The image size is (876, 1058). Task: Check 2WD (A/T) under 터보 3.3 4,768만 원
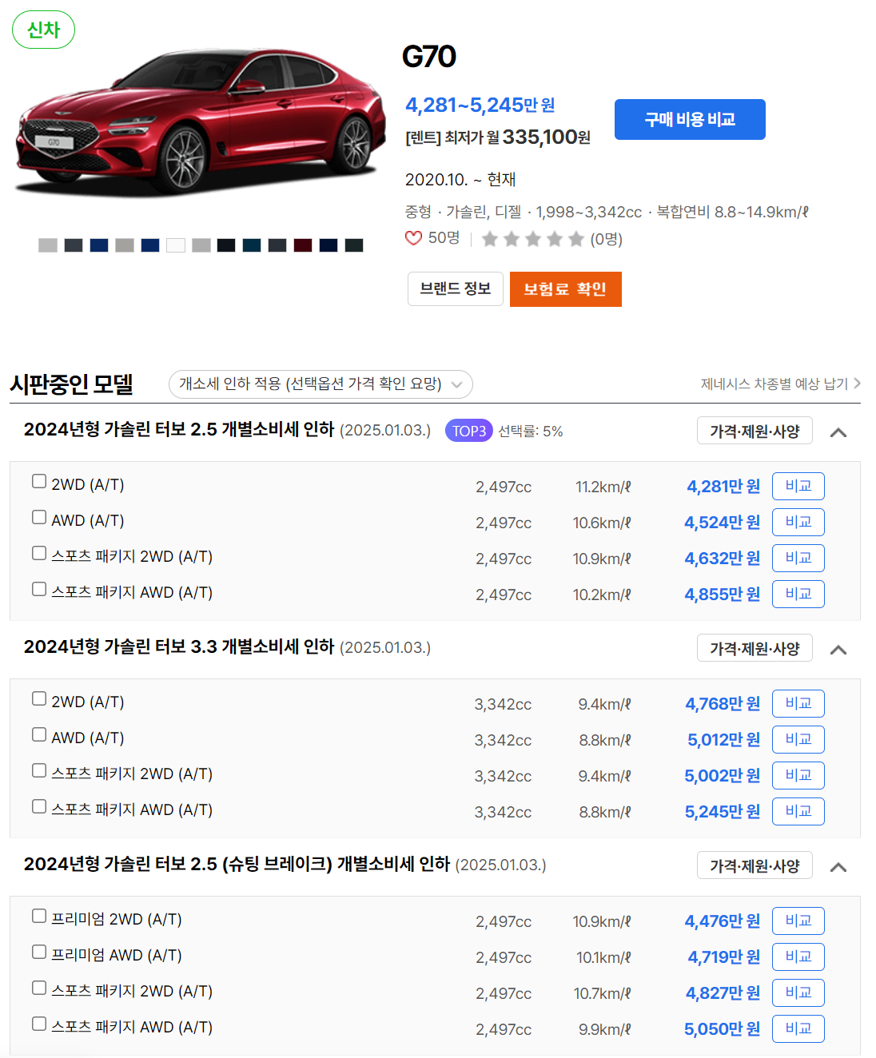point(39,698)
